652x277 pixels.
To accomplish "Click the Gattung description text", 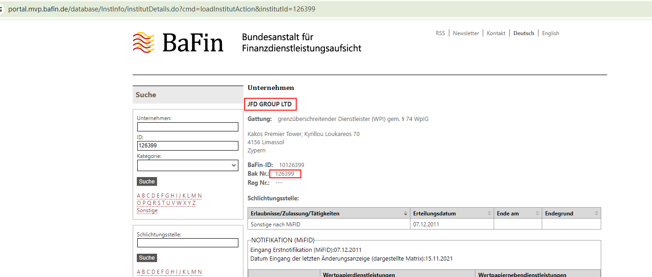I will [353, 119].
